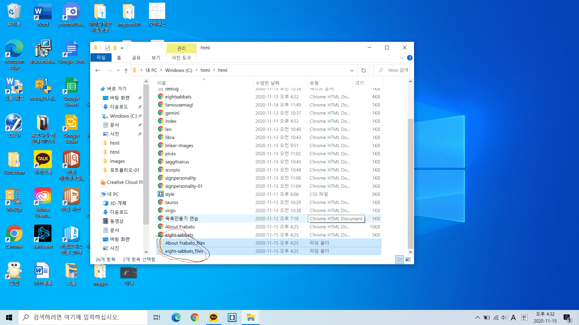Switch to details view button

[x=400, y=259]
